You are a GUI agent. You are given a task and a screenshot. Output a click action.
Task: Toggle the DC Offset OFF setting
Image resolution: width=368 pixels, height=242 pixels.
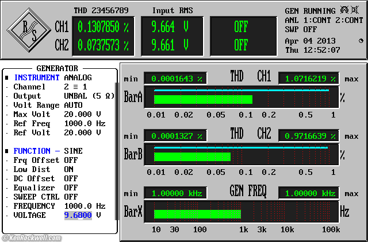(71, 178)
